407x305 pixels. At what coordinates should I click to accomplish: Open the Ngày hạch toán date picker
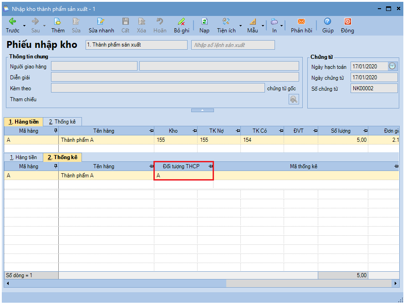(392, 67)
